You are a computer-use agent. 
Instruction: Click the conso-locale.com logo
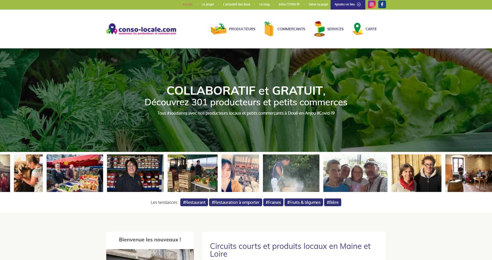(x=141, y=29)
